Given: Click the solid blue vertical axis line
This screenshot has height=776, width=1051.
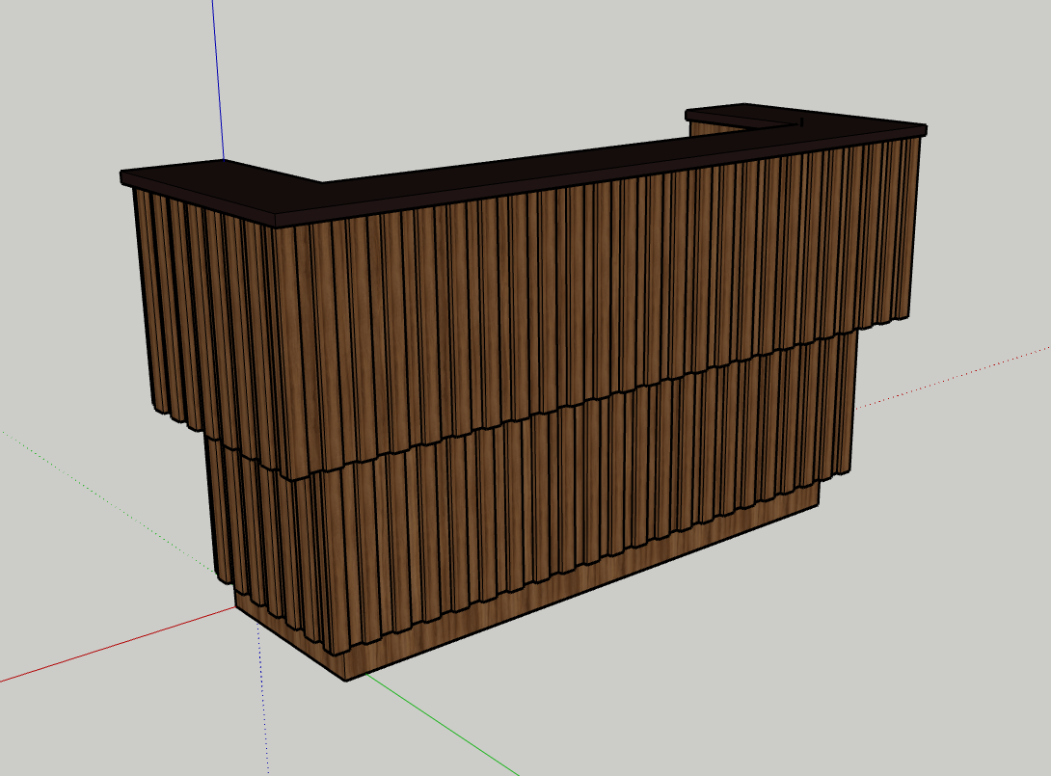Looking at the screenshot, I should tap(217, 77).
